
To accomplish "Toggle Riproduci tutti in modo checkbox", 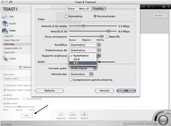I will point(5,90).
